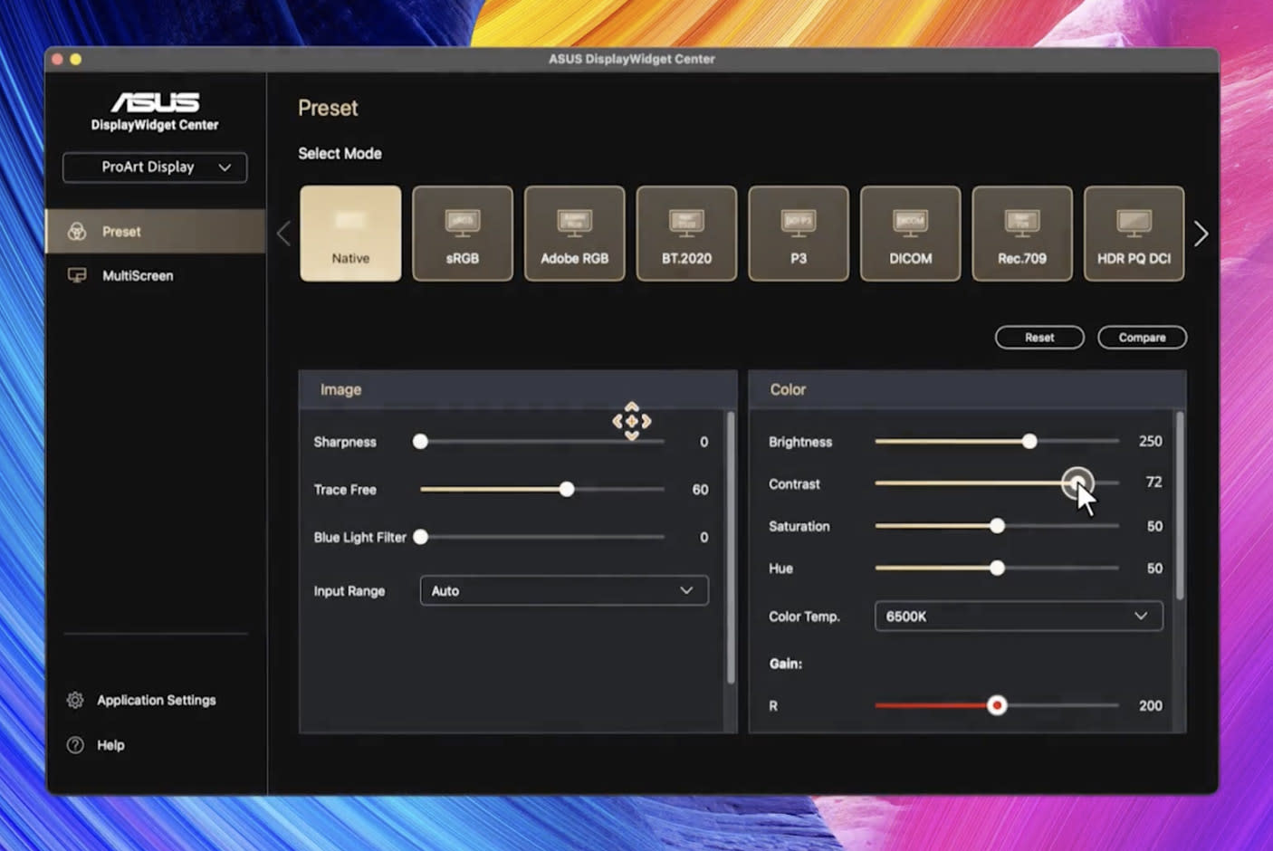Select the BT.2020 preset mode
1273x851 pixels.
686,234
